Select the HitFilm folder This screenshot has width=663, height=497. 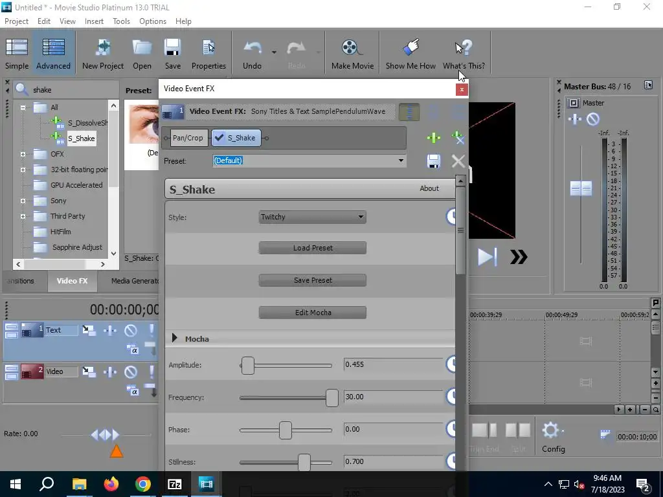point(60,232)
